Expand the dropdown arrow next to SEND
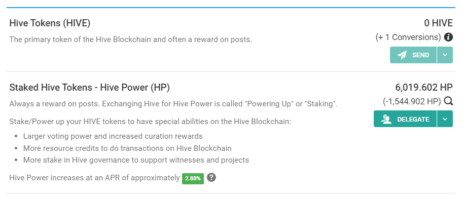The image size is (463, 197). tap(445, 55)
